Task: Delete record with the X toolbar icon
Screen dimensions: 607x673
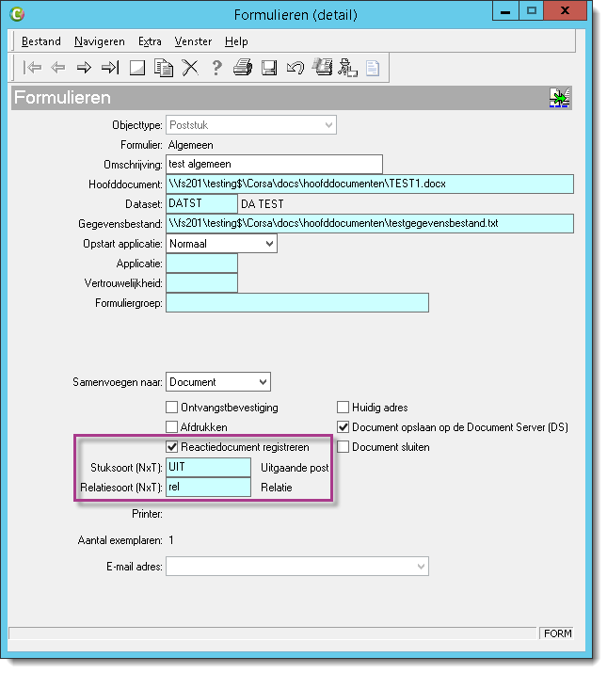Action: pos(190,68)
